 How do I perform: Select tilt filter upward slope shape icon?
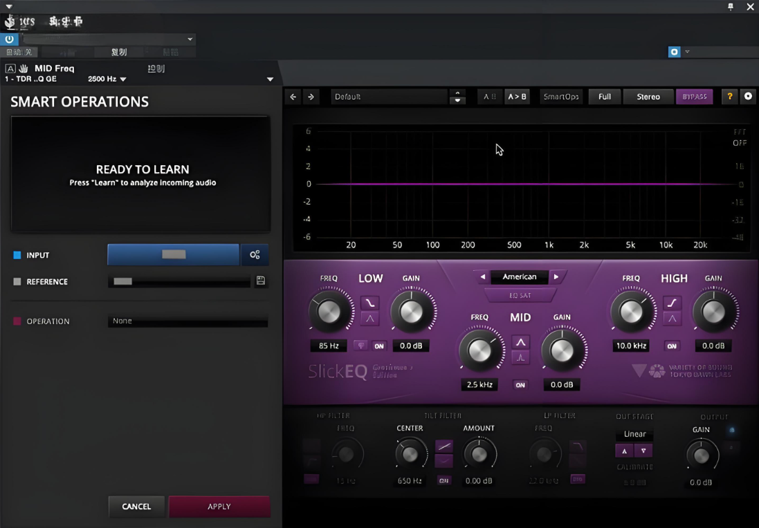444,446
